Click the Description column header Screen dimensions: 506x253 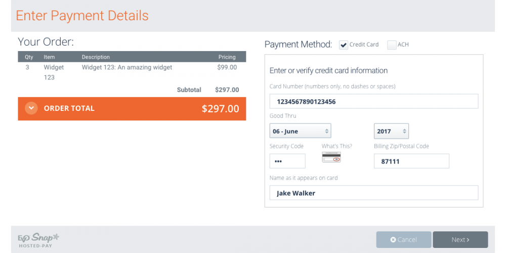coord(96,57)
